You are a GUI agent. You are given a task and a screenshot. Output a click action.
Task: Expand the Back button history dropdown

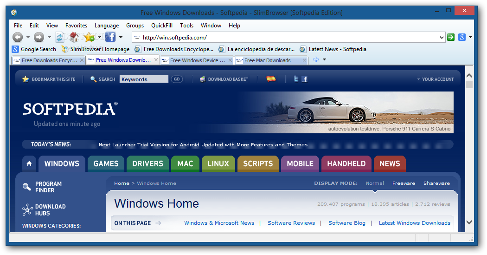(28, 37)
